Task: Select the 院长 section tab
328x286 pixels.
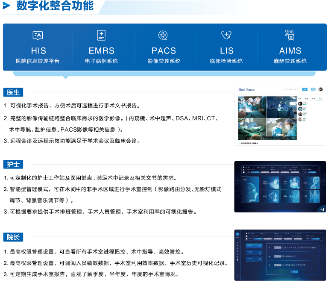Action: click(14, 237)
